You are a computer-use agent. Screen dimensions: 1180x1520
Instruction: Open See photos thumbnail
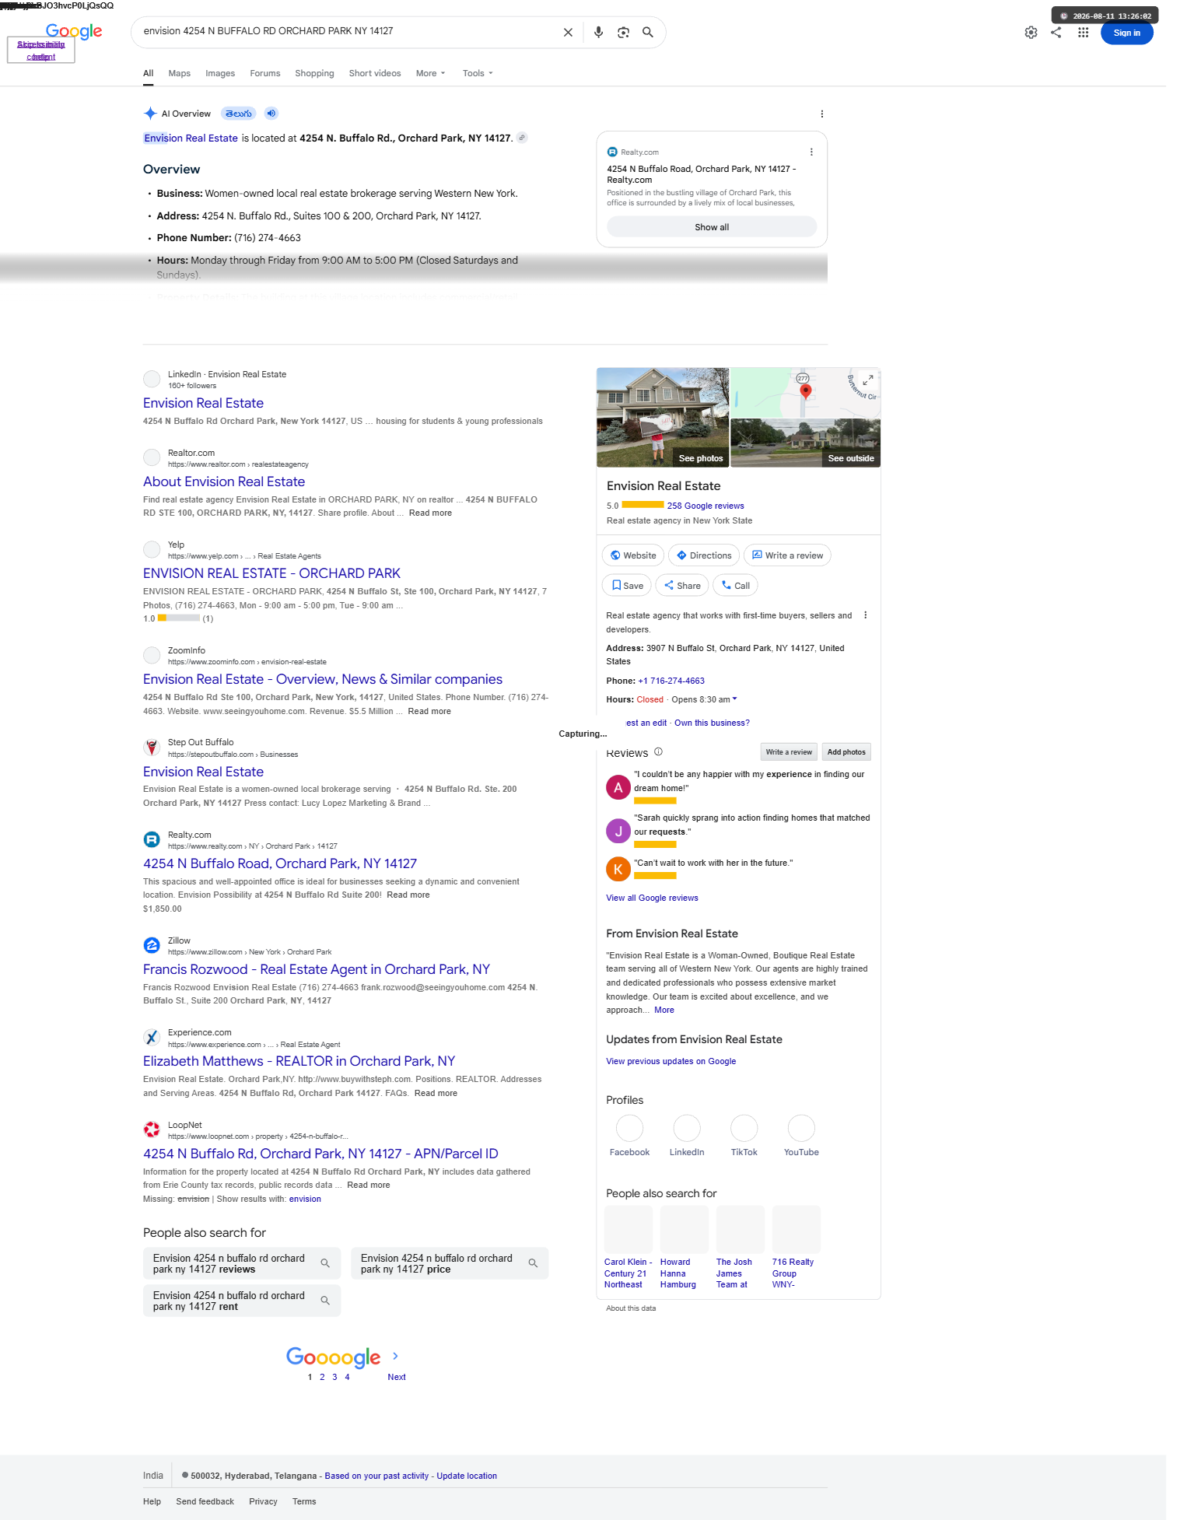pos(663,417)
